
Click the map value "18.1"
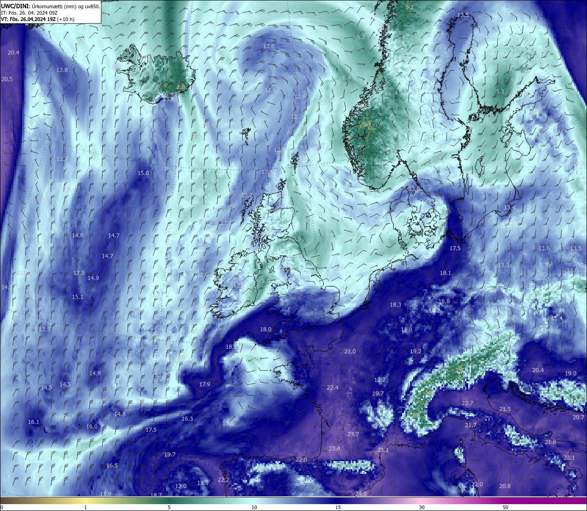445,273
